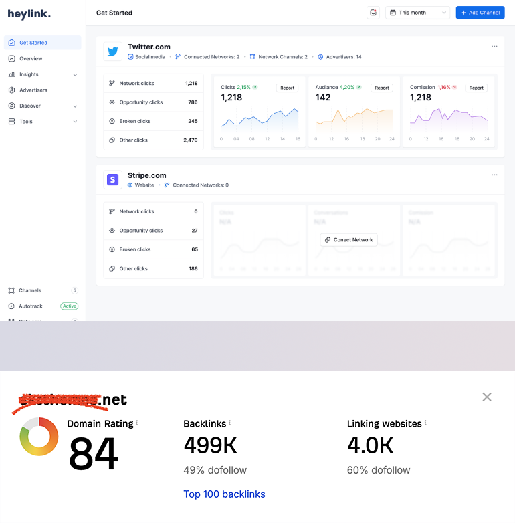Expand the Discover menu chevron
Image resolution: width=515 pixels, height=523 pixels.
tap(75, 106)
